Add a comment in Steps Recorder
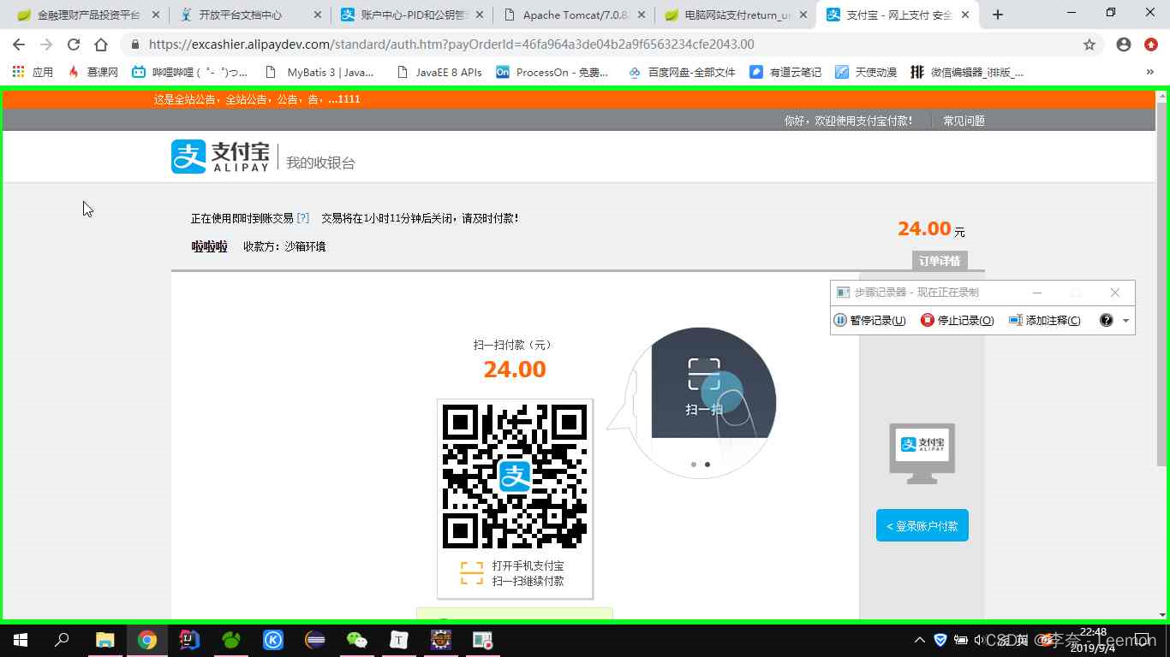The image size is (1170, 657). pyautogui.click(x=1045, y=320)
